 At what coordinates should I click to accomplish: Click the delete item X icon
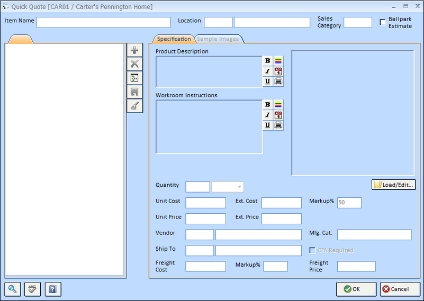click(x=134, y=64)
